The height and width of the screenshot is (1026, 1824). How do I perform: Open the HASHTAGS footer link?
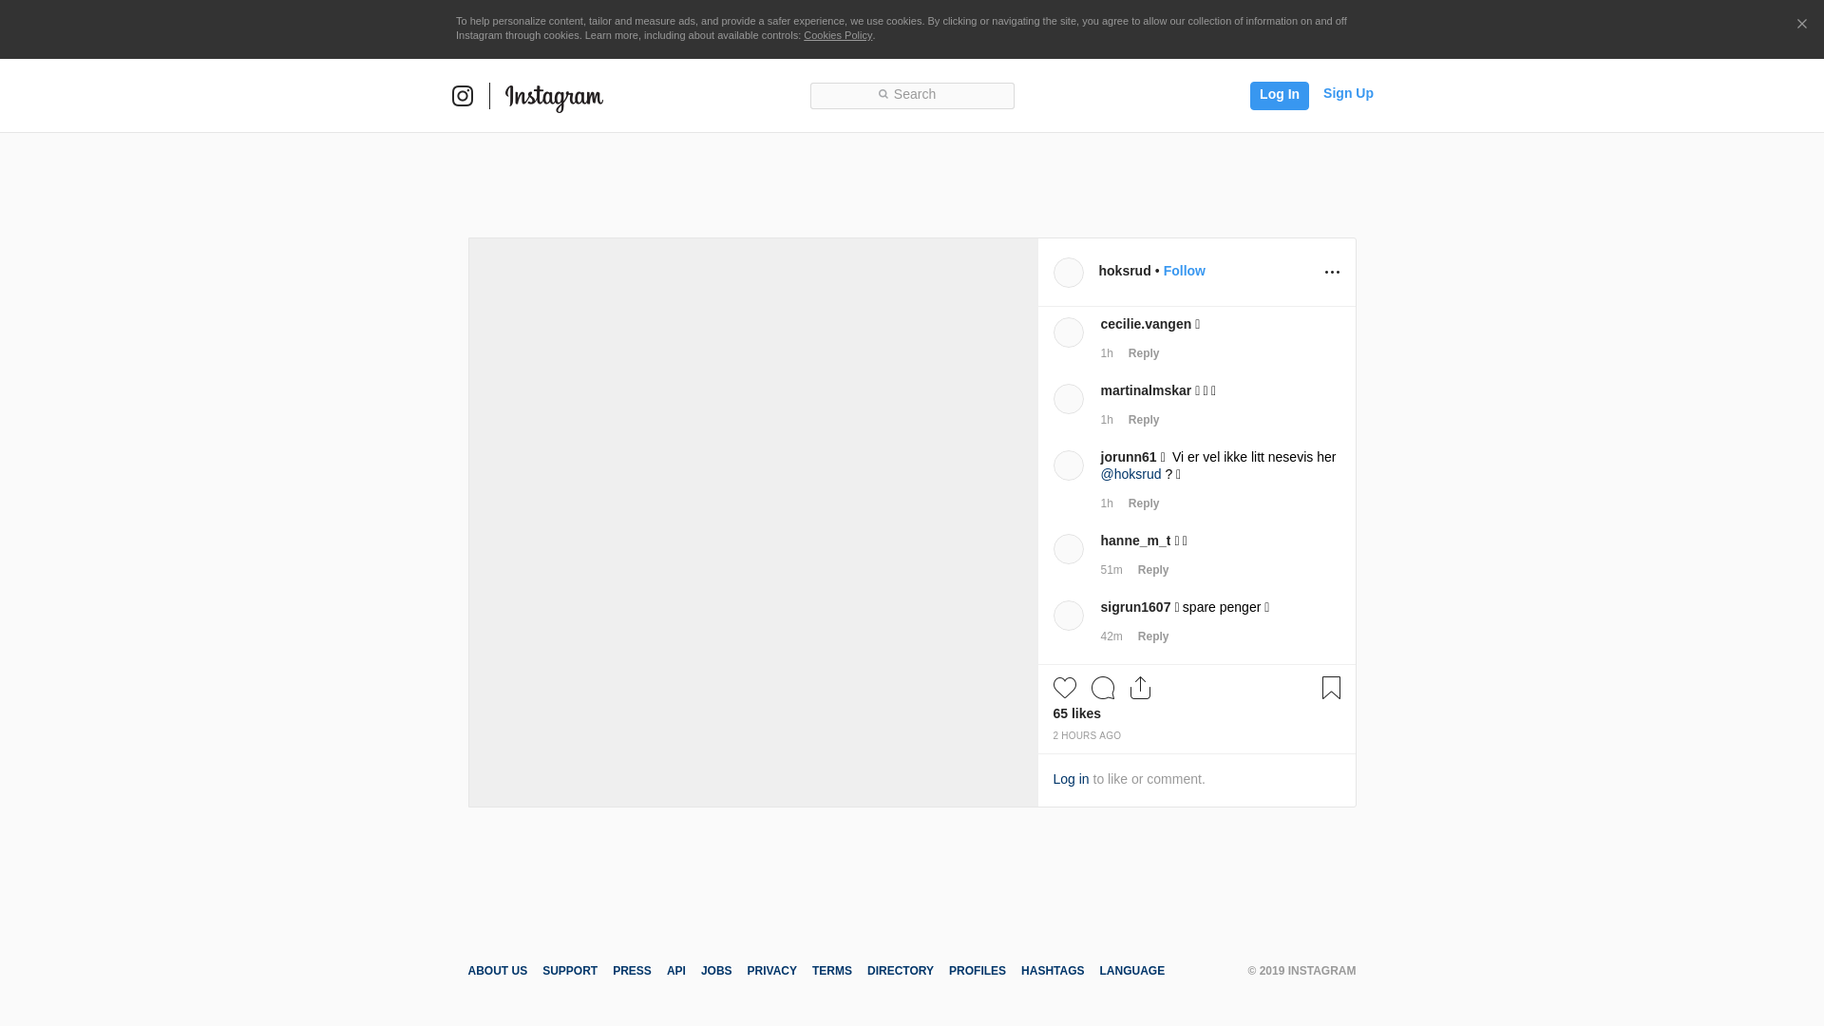click(1052, 971)
